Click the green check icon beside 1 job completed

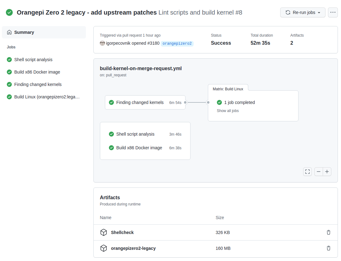tap(219, 102)
